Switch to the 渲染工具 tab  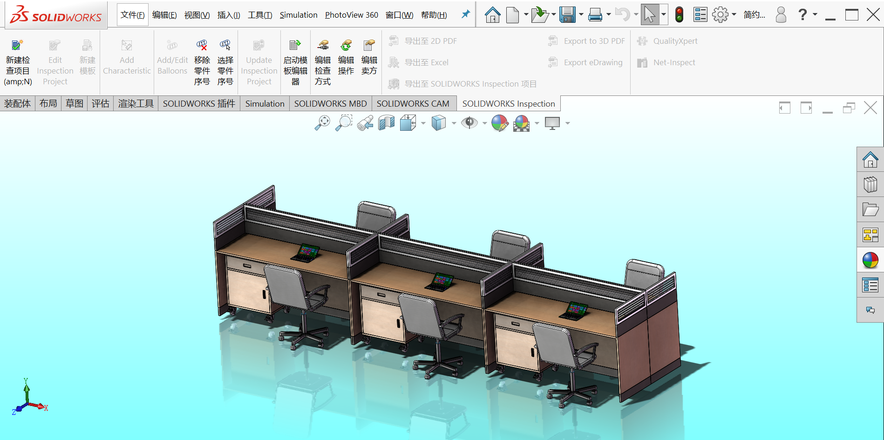click(136, 103)
